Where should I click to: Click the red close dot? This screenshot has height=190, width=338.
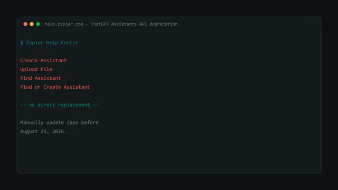coord(25,24)
